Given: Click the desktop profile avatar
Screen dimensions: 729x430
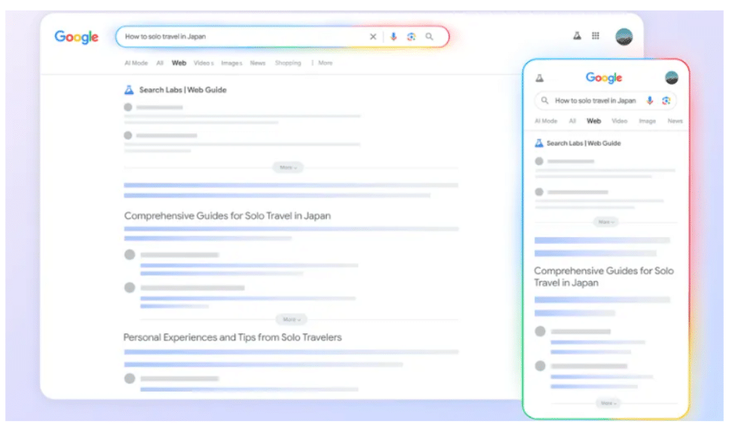Looking at the screenshot, I should pyautogui.click(x=624, y=36).
